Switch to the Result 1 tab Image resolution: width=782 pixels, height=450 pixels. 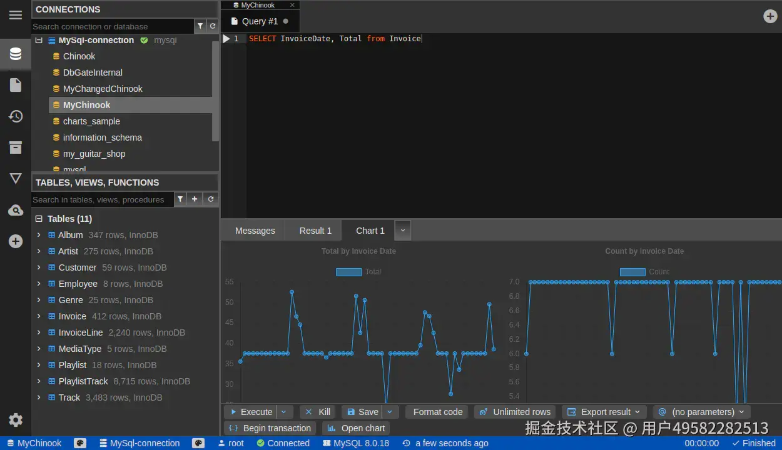tap(315, 231)
